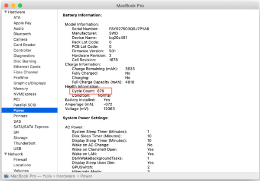Select SAS in the hardware list
The image size is (260, 181).
17,121
